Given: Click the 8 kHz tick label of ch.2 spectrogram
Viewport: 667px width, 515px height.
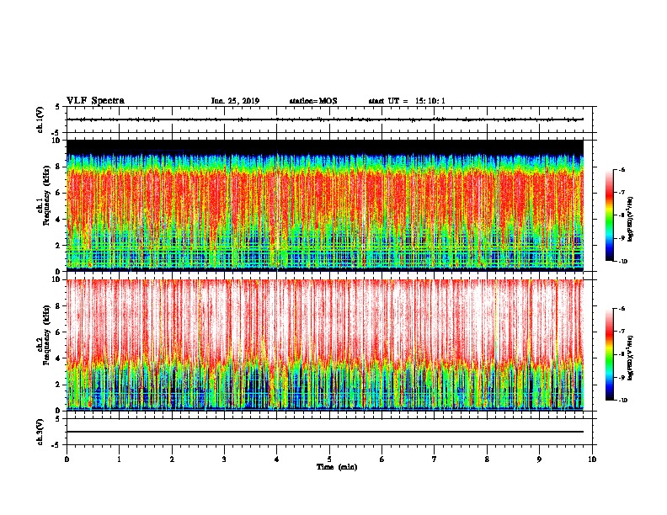Looking at the screenshot, I should pyautogui.click(x=60, y=306).
